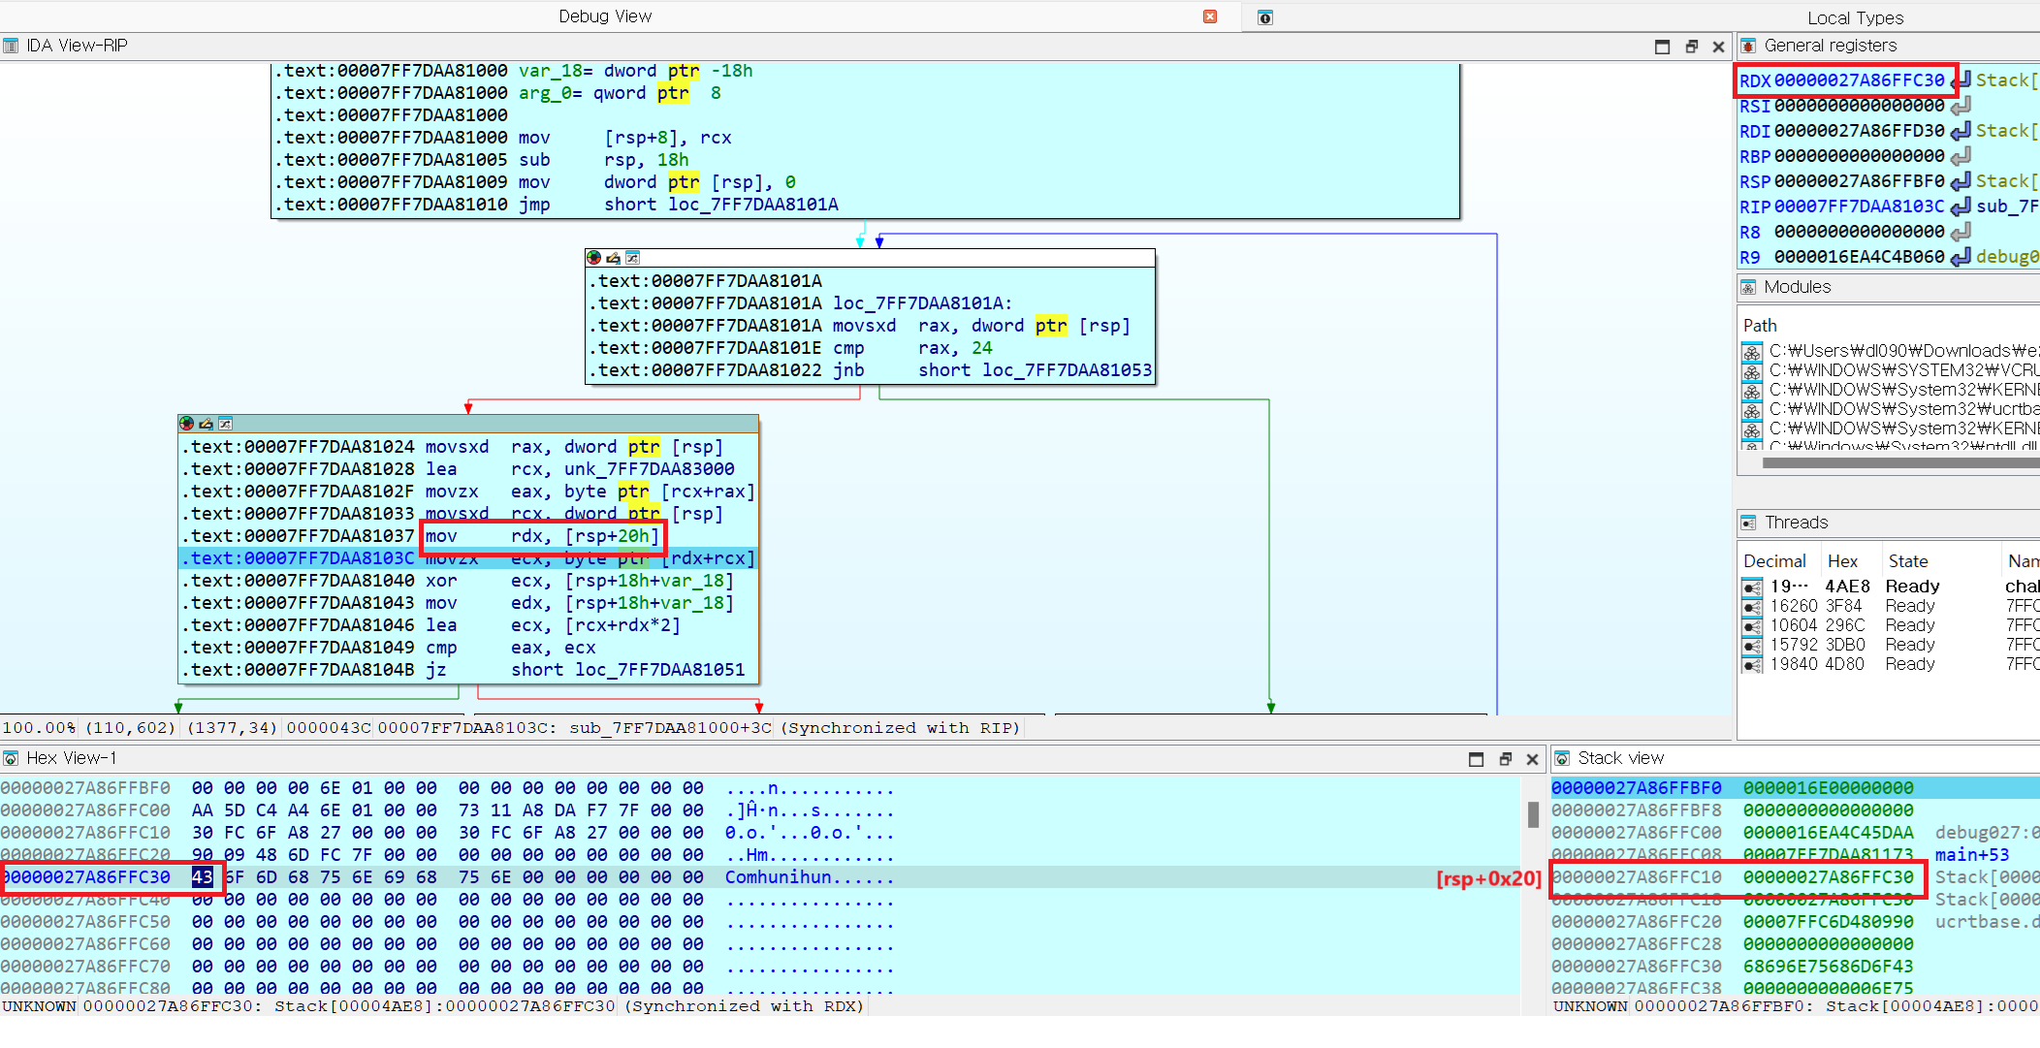Click jump arrow next to R9 register
Viewport: 2040px width, 1048px height.
(1960, 257)
